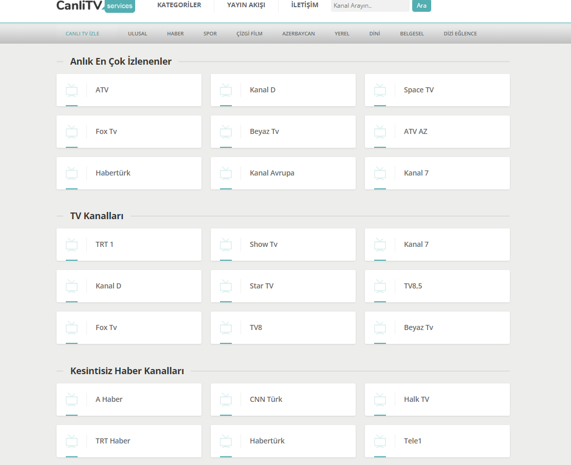Screen dimensions: 571x465
Task: Click the TV icon beside Tele1
Action: pos(380,441)
